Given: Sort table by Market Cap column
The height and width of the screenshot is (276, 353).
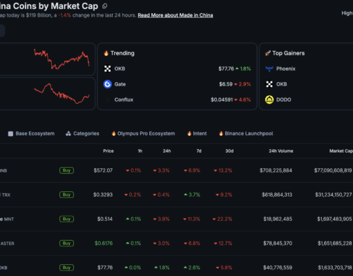Looking at the screenshot, I should coord(341,151).
